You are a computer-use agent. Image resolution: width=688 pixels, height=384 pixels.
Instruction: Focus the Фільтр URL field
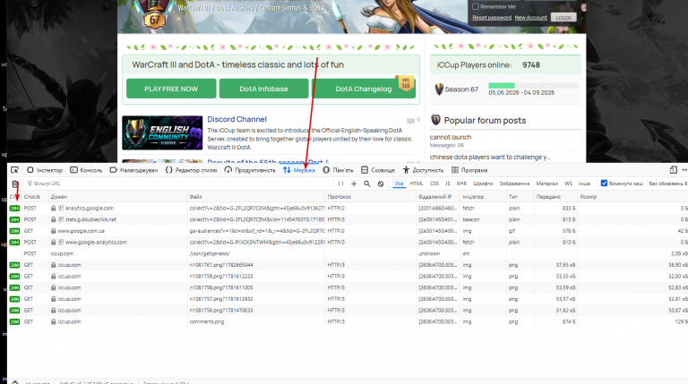click(176, 183)
